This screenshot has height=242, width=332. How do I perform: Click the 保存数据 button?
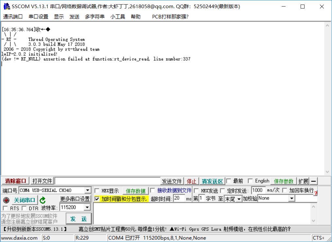pos(135,191)
